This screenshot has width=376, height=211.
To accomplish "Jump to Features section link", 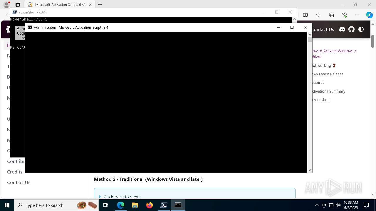I will click(x=318, y=83).
